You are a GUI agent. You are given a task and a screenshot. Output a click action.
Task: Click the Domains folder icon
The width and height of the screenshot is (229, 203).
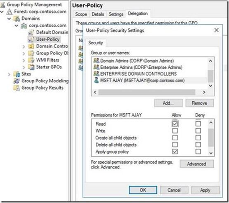[17, 19]
